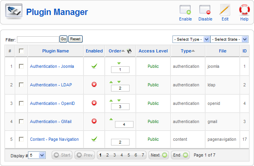The image size is (254, 166).
Task: Go to page 3 in pagination
Action: click(115, 155)
